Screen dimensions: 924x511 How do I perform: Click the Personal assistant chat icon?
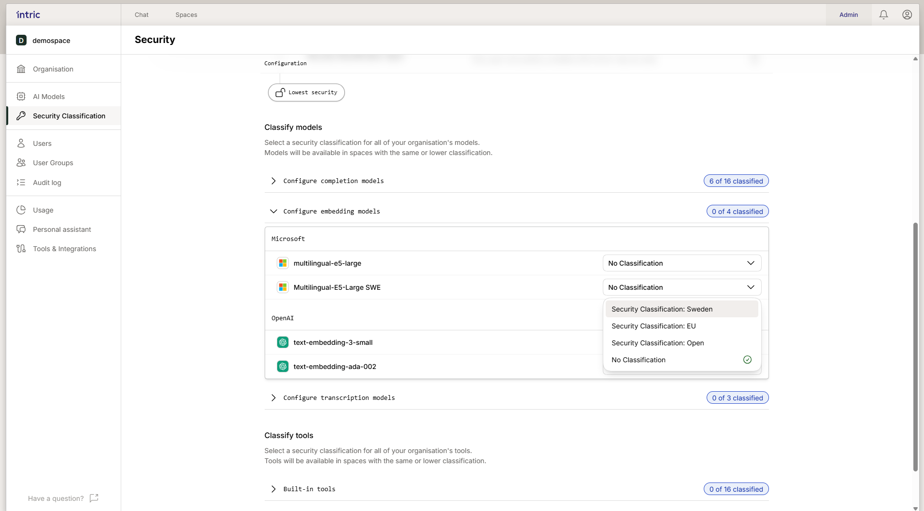(21, 229)
